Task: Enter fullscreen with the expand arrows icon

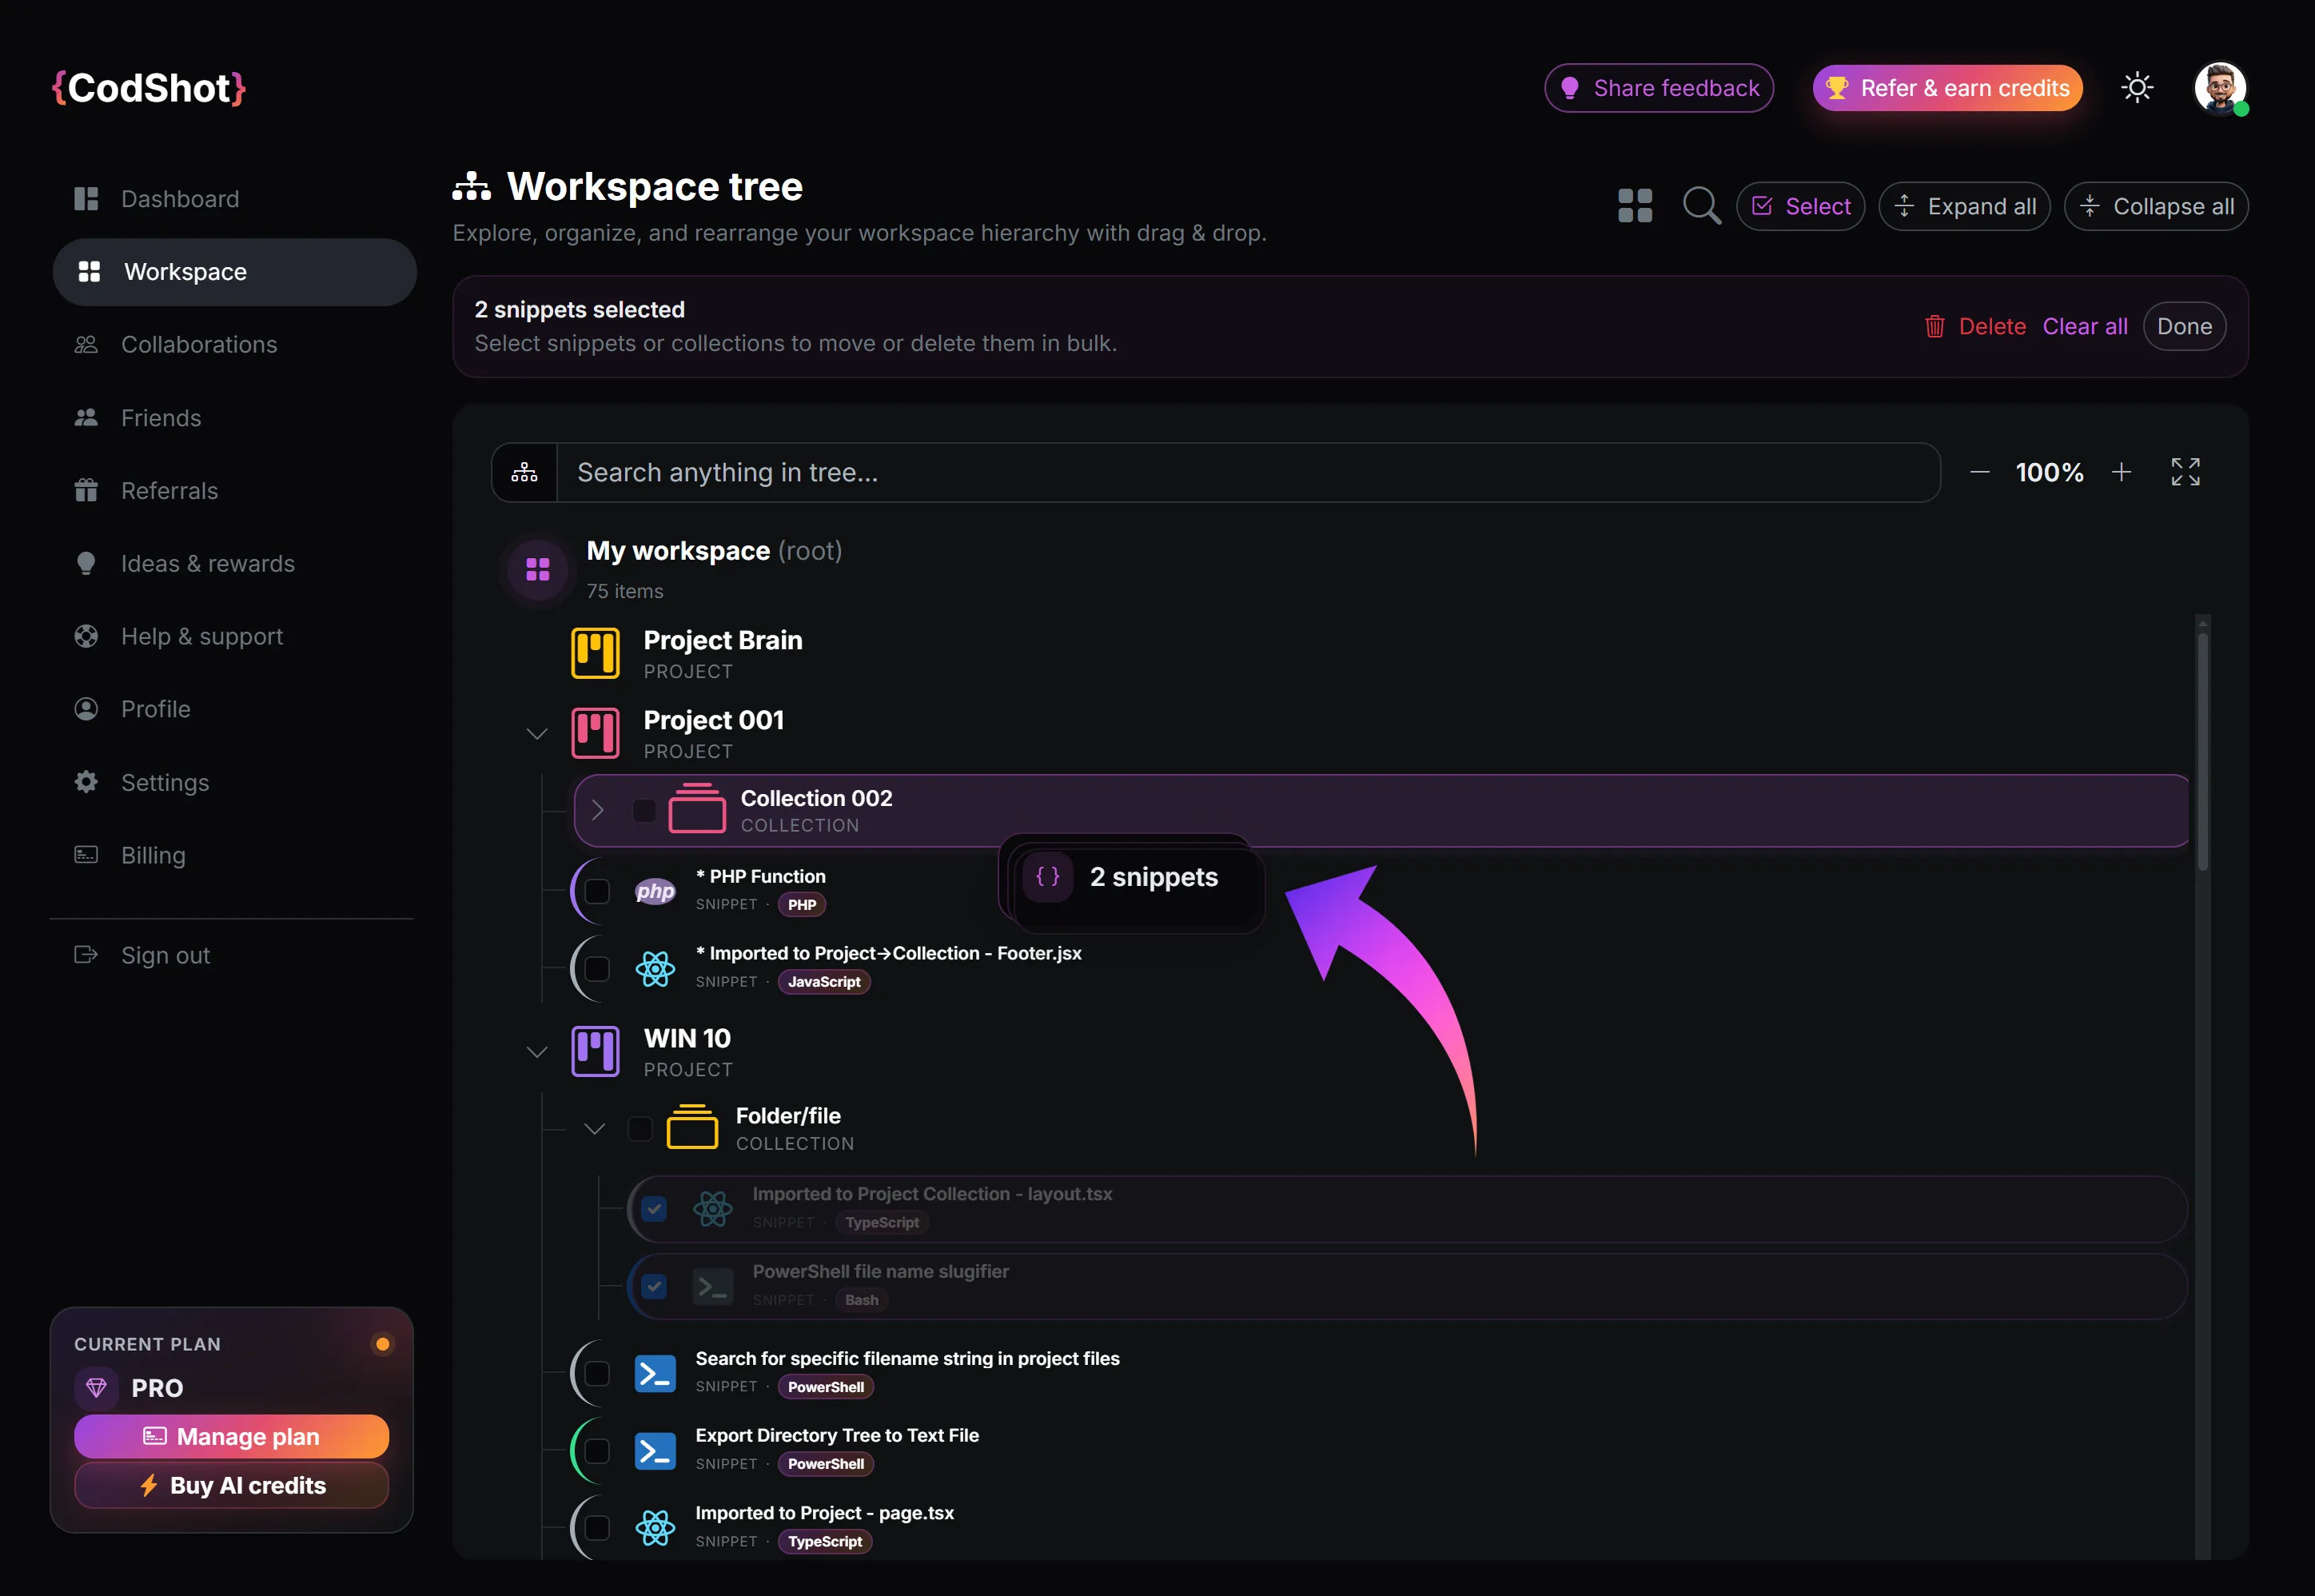Action: point(2185,472)
